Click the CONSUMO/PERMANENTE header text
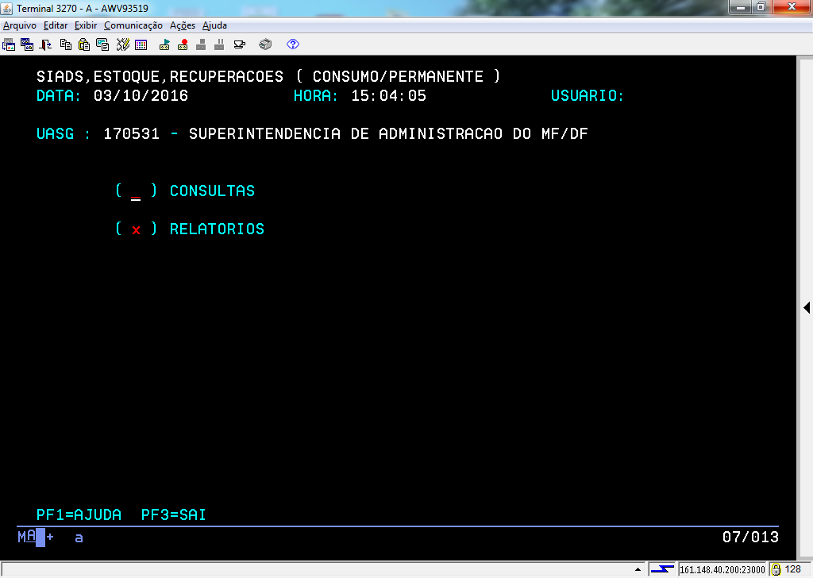The image size is (813, 578). 398,77
